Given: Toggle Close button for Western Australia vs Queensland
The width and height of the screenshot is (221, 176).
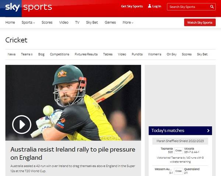Looking at the screenshot, I should click(178, 171).
